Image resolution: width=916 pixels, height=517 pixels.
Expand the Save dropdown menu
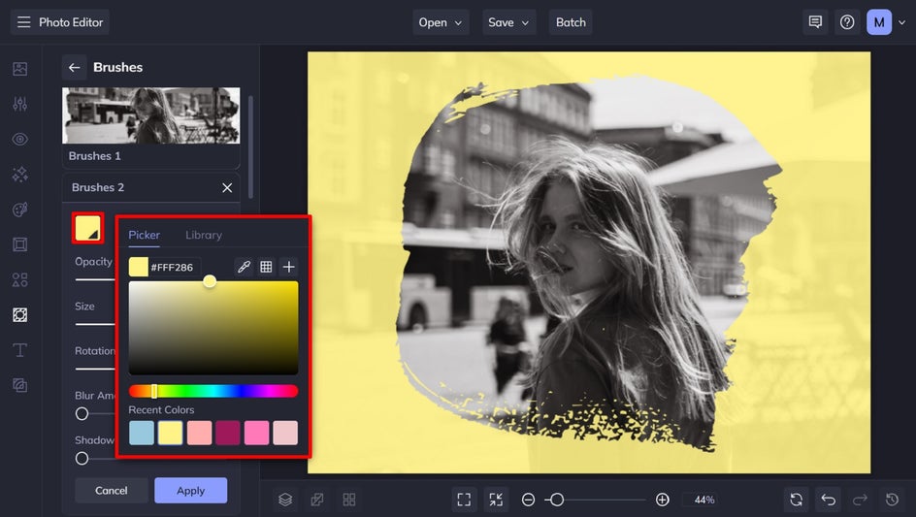point(509,22)
